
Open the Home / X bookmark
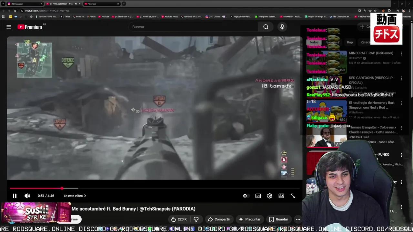click(x=78, y=16)
